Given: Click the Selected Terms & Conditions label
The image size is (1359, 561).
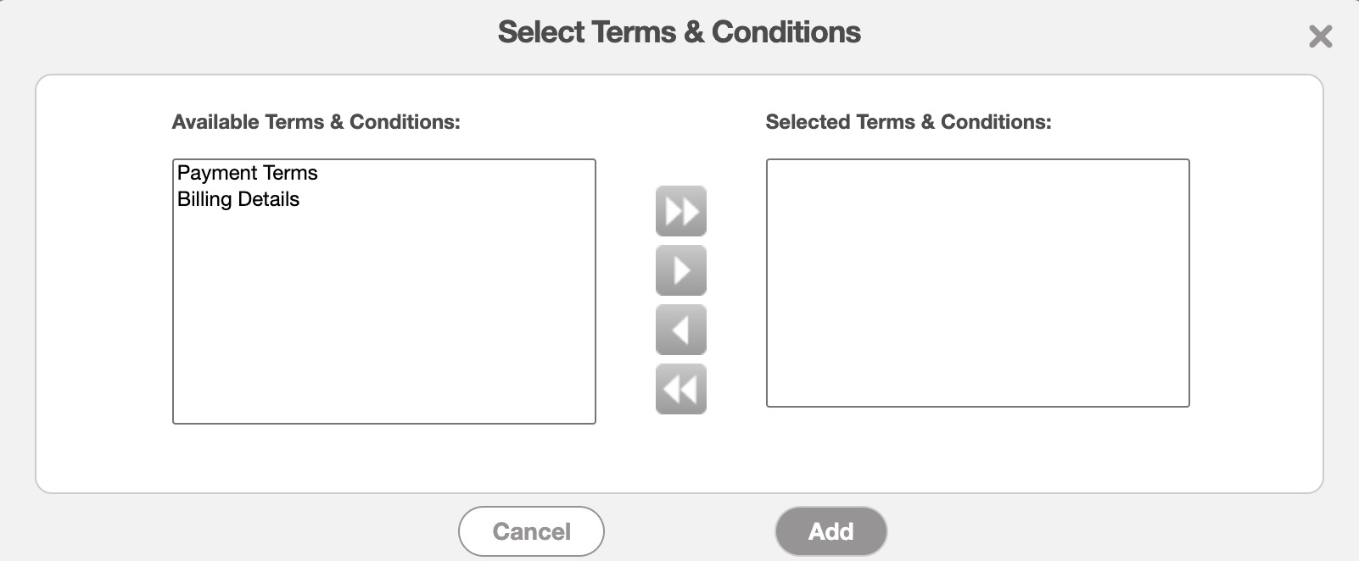Looking at the screenshot, I should click(x=908, y=122).
